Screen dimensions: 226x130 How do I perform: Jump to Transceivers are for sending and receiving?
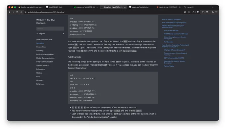click(x=175, y=54)
